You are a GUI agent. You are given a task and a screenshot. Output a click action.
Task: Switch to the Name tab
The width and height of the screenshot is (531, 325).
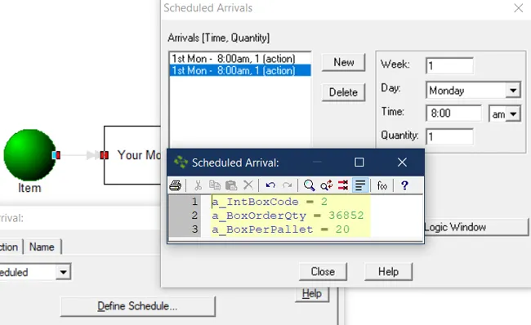(x=42, y=247)
